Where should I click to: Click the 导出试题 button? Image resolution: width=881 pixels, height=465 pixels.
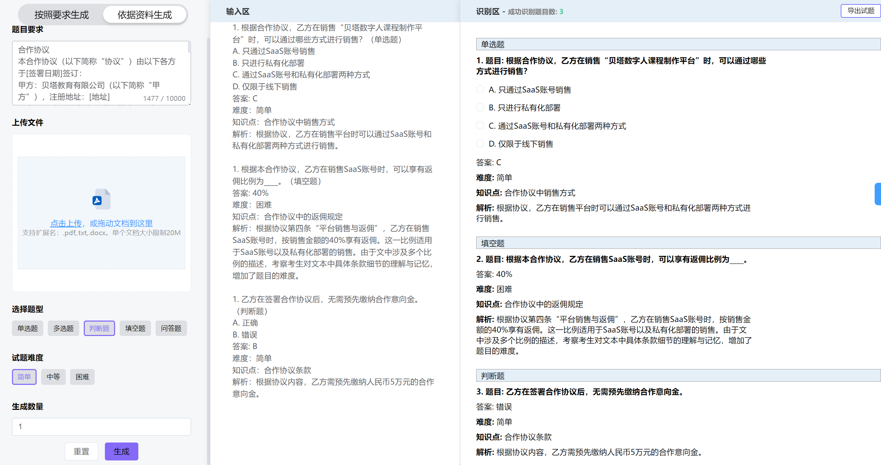pos(860,11)
